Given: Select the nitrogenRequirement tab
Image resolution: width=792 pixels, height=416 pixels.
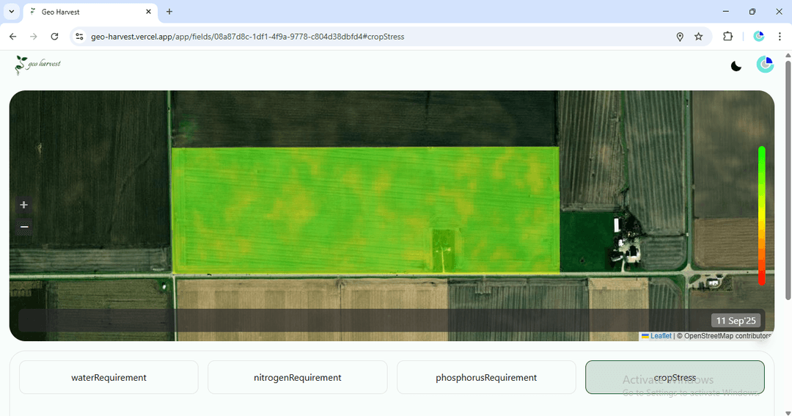Looking at the screenshot, I should pos(297,377).
